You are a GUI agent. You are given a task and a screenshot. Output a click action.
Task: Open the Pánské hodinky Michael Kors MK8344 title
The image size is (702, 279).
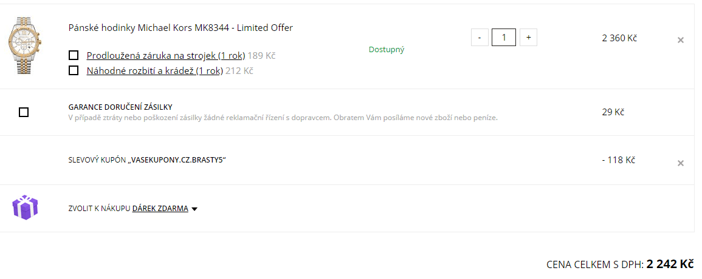[181, 28]
